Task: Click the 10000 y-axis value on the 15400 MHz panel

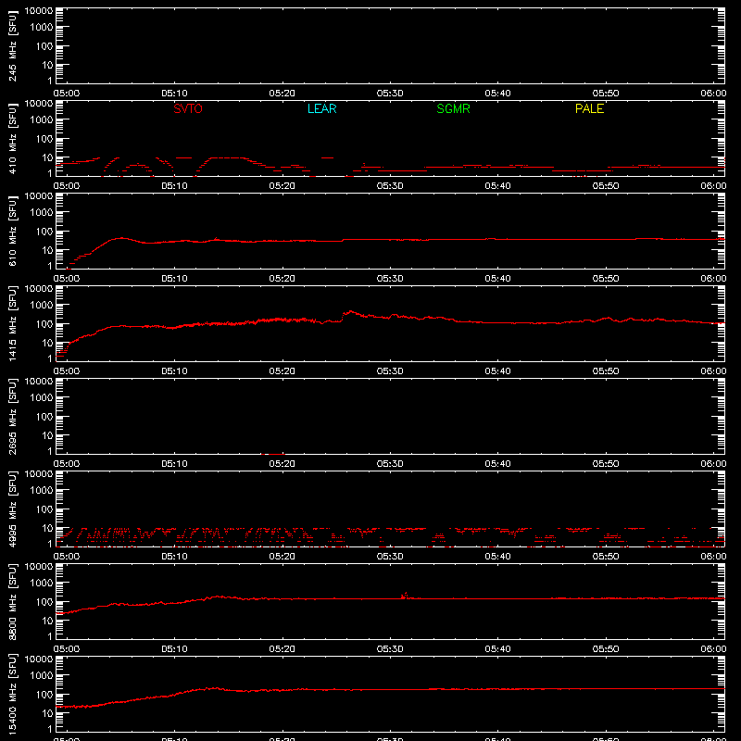Action: click(39, 659)
